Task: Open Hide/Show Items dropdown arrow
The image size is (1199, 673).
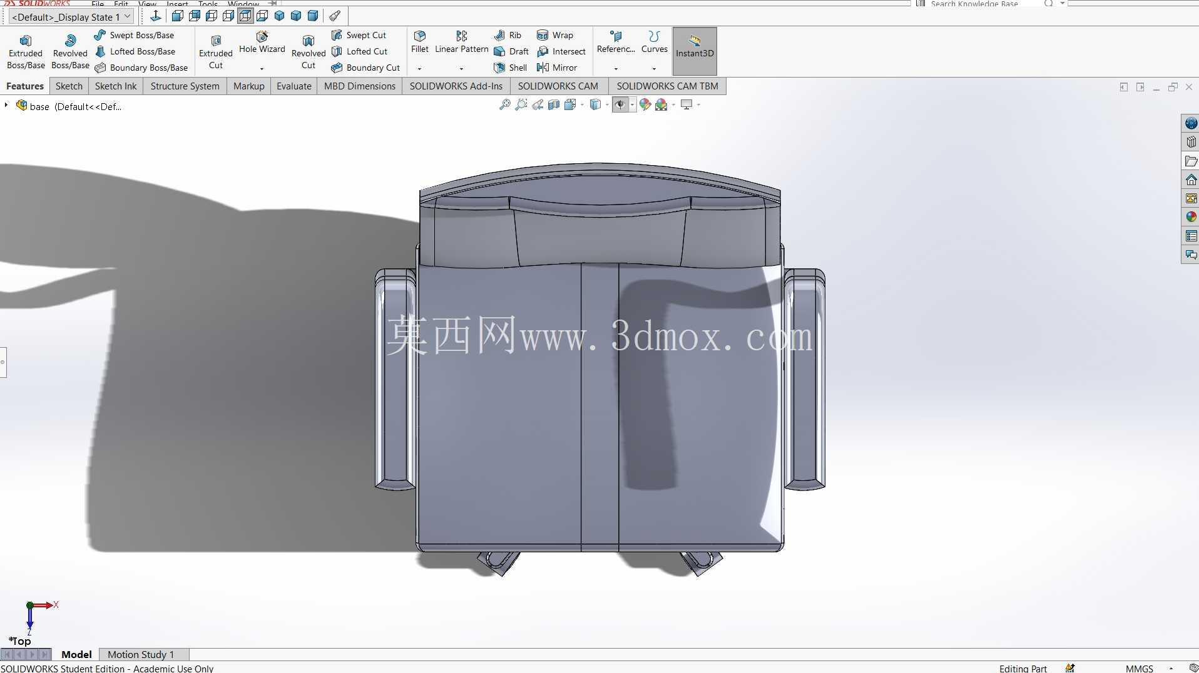Action: (x=632, y=104)
